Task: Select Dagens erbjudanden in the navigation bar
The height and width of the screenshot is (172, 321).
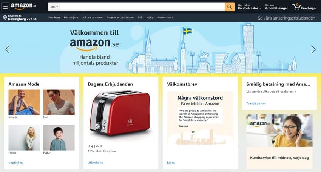Action: click(x=120, y=18)
